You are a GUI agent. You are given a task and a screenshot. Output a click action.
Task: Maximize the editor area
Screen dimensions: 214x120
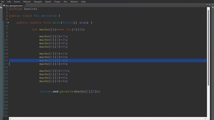[210, 5]
